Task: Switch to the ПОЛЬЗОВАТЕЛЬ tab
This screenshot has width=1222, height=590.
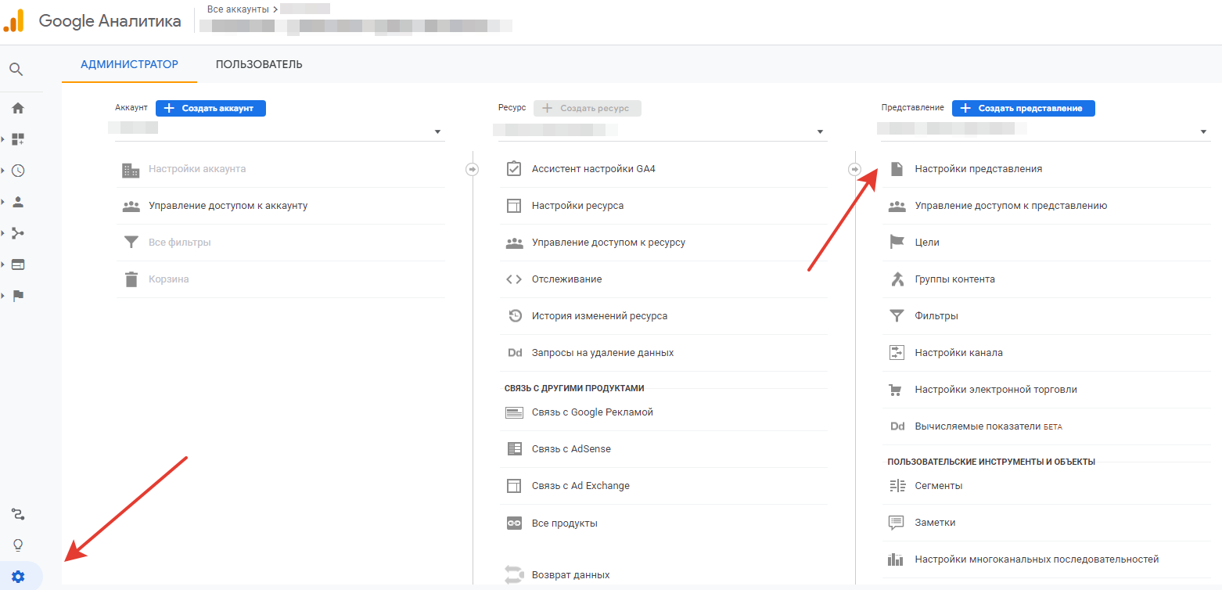Action: (x=259, y=64)
